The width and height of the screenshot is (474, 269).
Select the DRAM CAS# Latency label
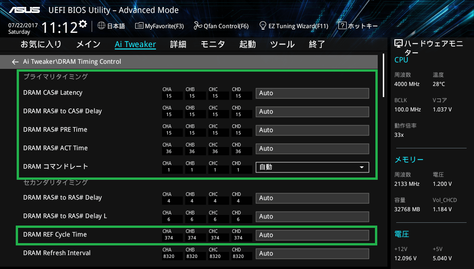click(53, 93)
